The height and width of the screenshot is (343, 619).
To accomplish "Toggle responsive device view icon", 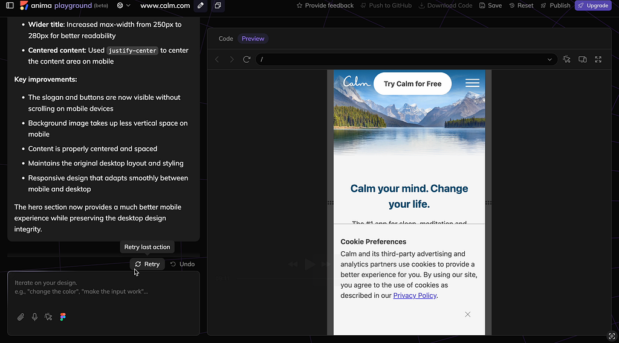I will pyautogui.click(x=582, y=60).
